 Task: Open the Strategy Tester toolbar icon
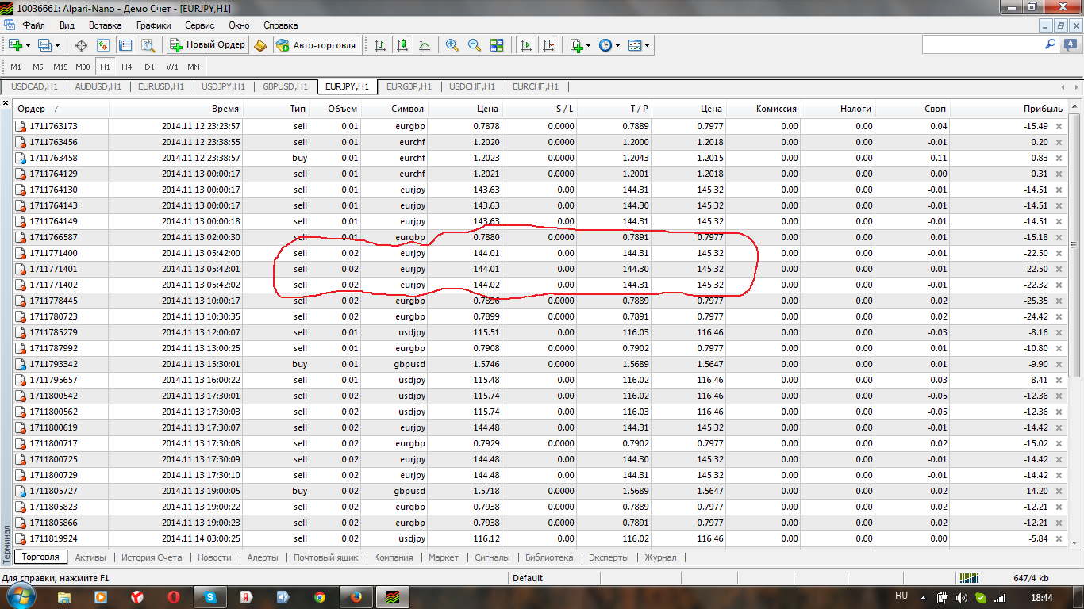148,45
